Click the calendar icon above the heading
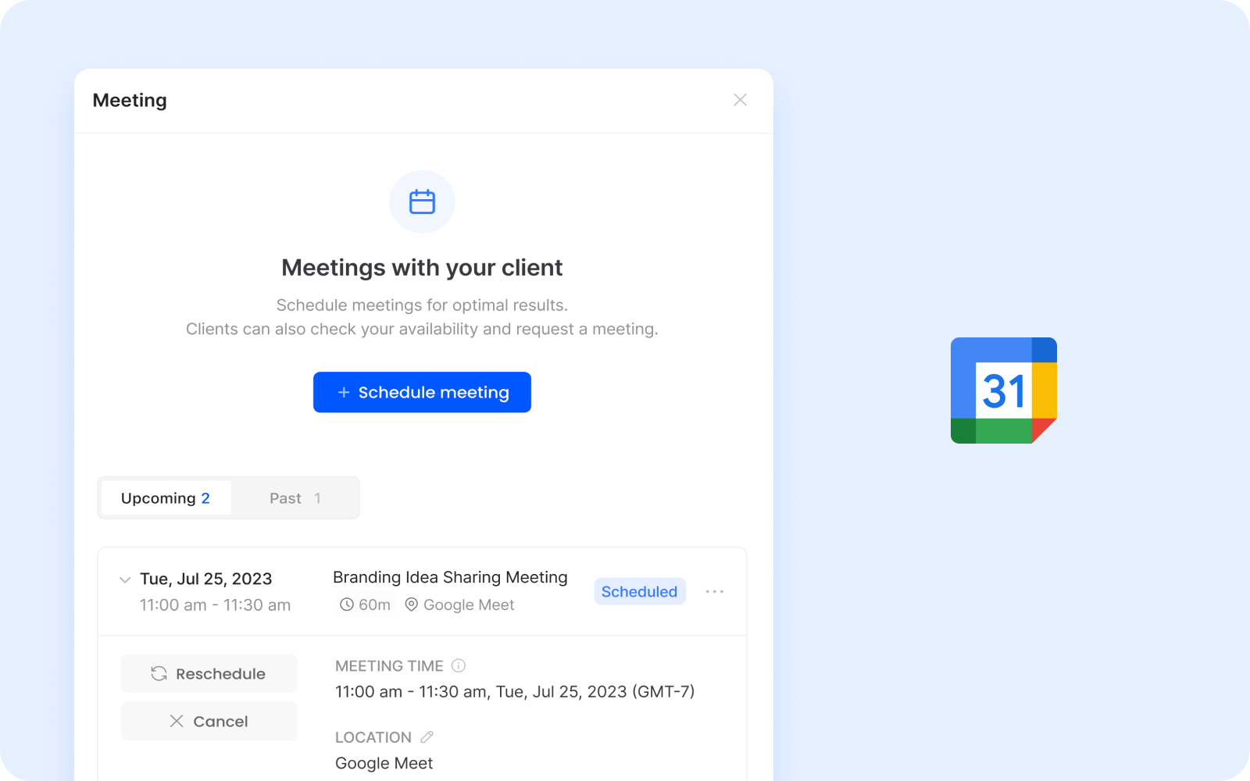Image resolution: width=1250 pixels, height=781 pixels. coord(422,201)
